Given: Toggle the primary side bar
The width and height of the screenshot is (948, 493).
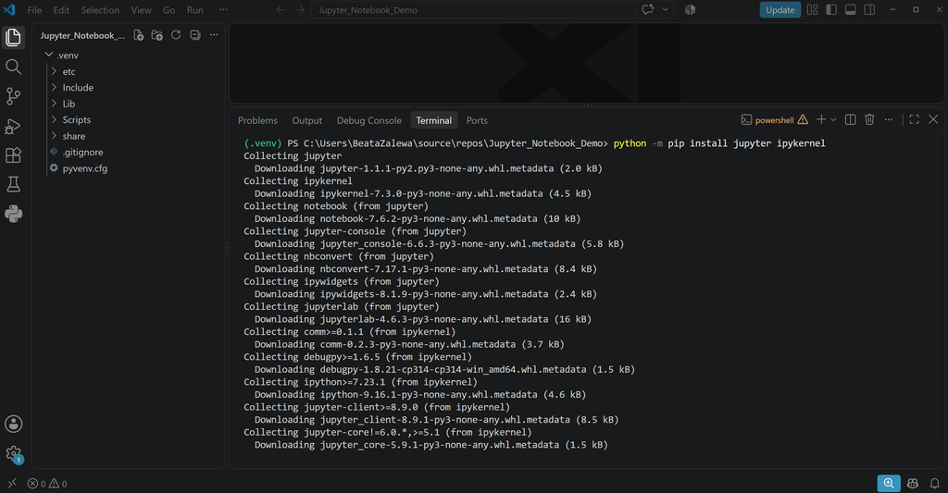Looking at the screenshot, I should pos(831,9).
